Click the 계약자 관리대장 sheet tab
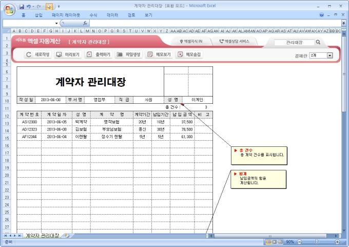 (42, 235)
